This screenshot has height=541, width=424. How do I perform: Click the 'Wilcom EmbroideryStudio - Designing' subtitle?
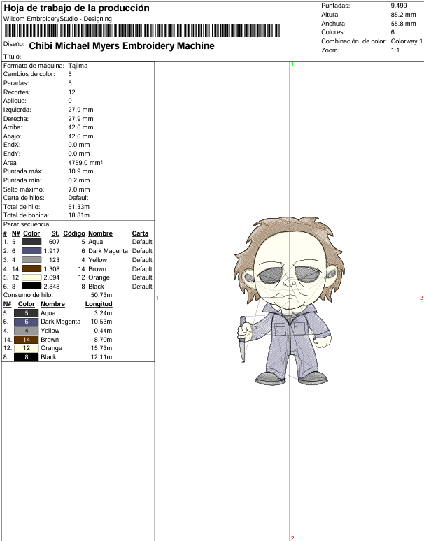(x=57, y=19)
